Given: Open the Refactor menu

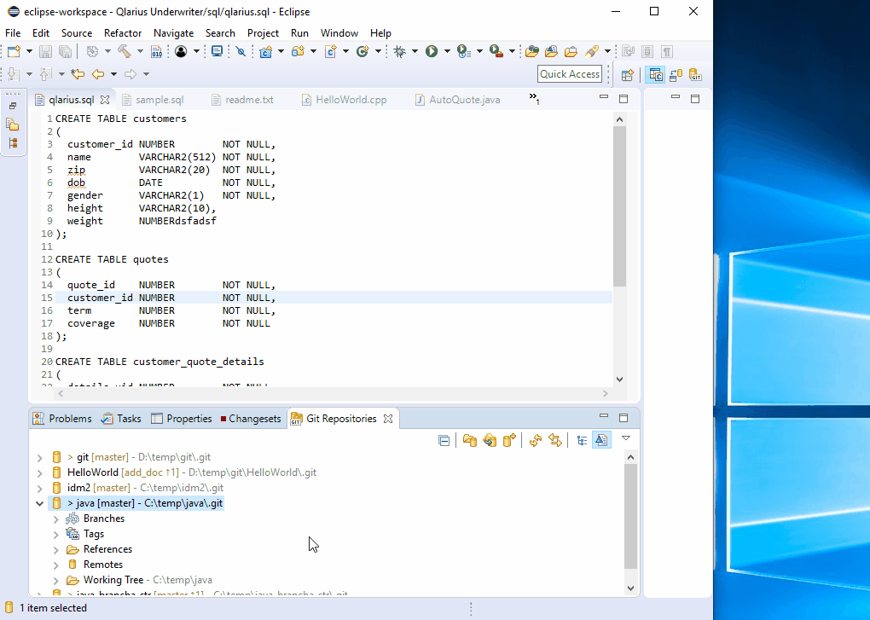Looking at the screenshot, I should point(123,32).
